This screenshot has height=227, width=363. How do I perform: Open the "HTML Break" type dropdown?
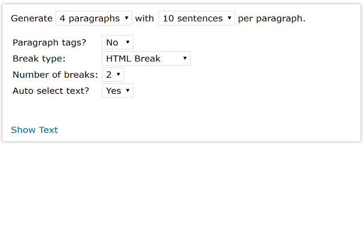click(146, 58)
